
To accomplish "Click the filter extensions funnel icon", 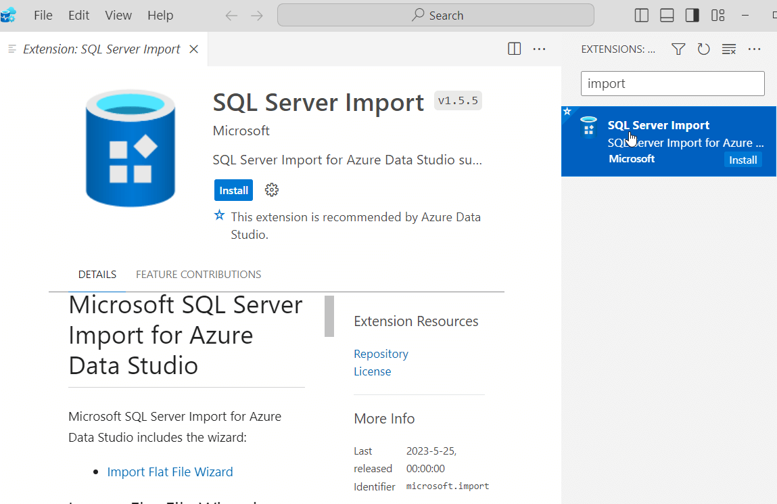I will click(x=678, y=49).
